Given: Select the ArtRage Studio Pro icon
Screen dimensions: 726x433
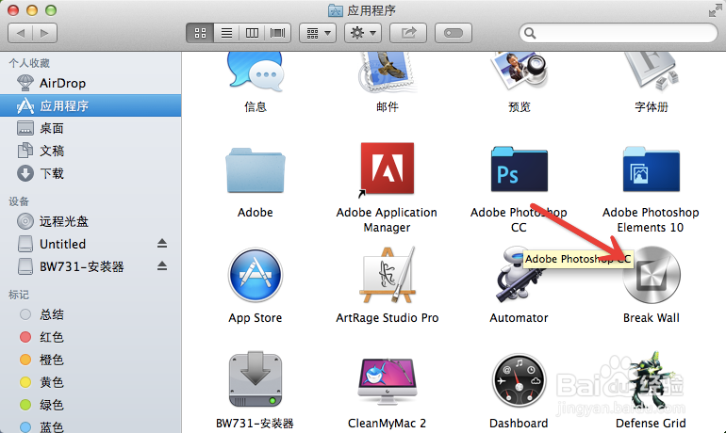Looking at the screenshot, I should [x=388, y=275].
